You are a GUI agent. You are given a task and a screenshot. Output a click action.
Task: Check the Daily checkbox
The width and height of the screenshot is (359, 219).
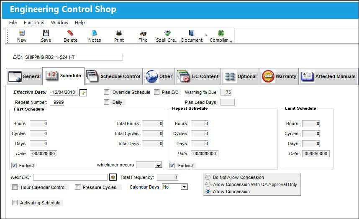click(106, 102)
